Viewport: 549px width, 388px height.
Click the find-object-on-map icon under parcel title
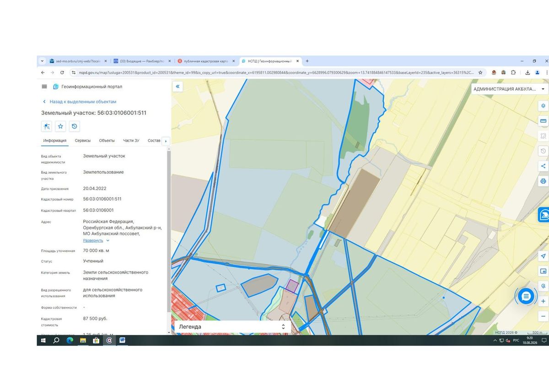pyautogui.click(x=47, y=126)
